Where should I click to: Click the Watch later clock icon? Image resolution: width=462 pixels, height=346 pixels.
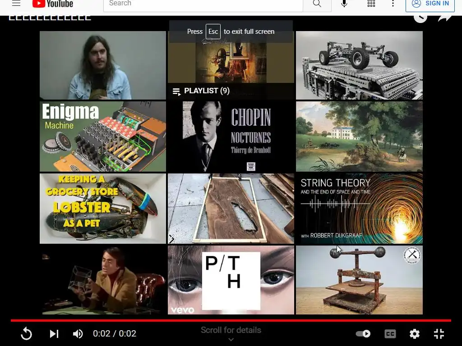pyautogui.click(x=420, y=18)
